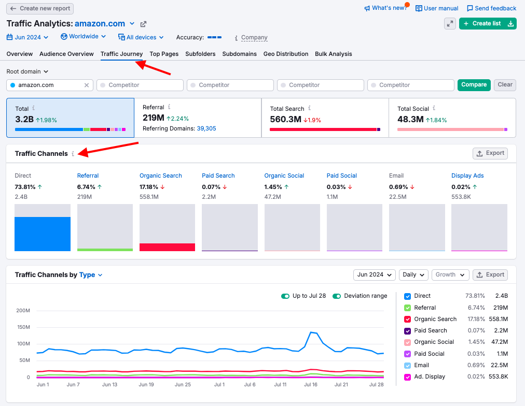Click info icon beside Total Search
The height and width of the screenshot is (406, 525).
coord(310,108)
